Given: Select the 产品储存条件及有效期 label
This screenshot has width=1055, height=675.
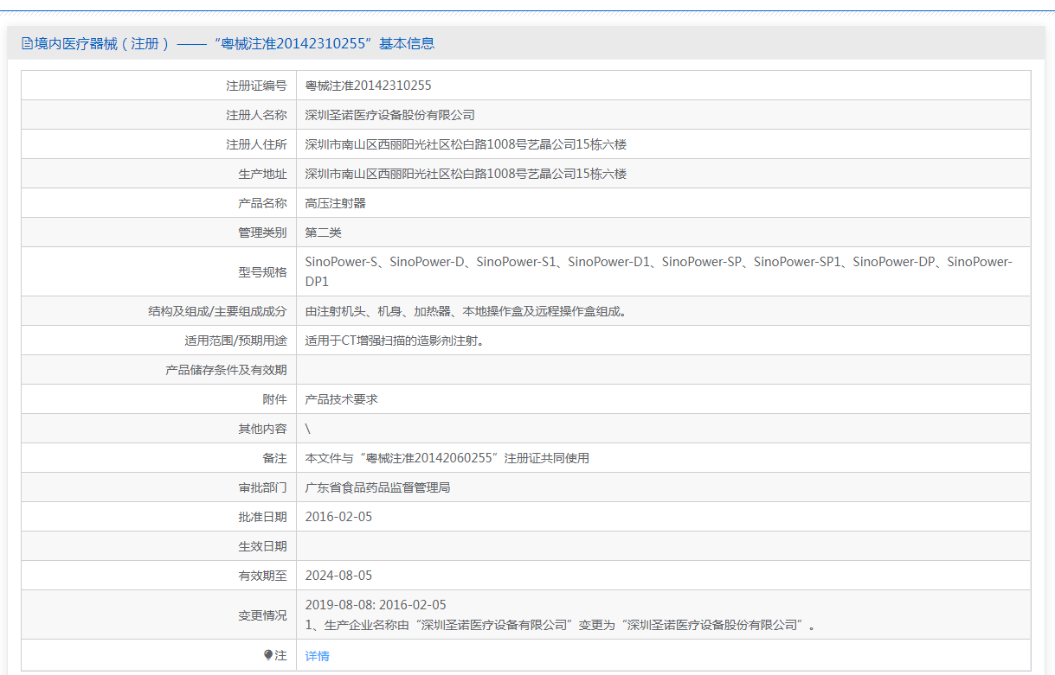Looking at the screenshot, I should click(226, 370).
